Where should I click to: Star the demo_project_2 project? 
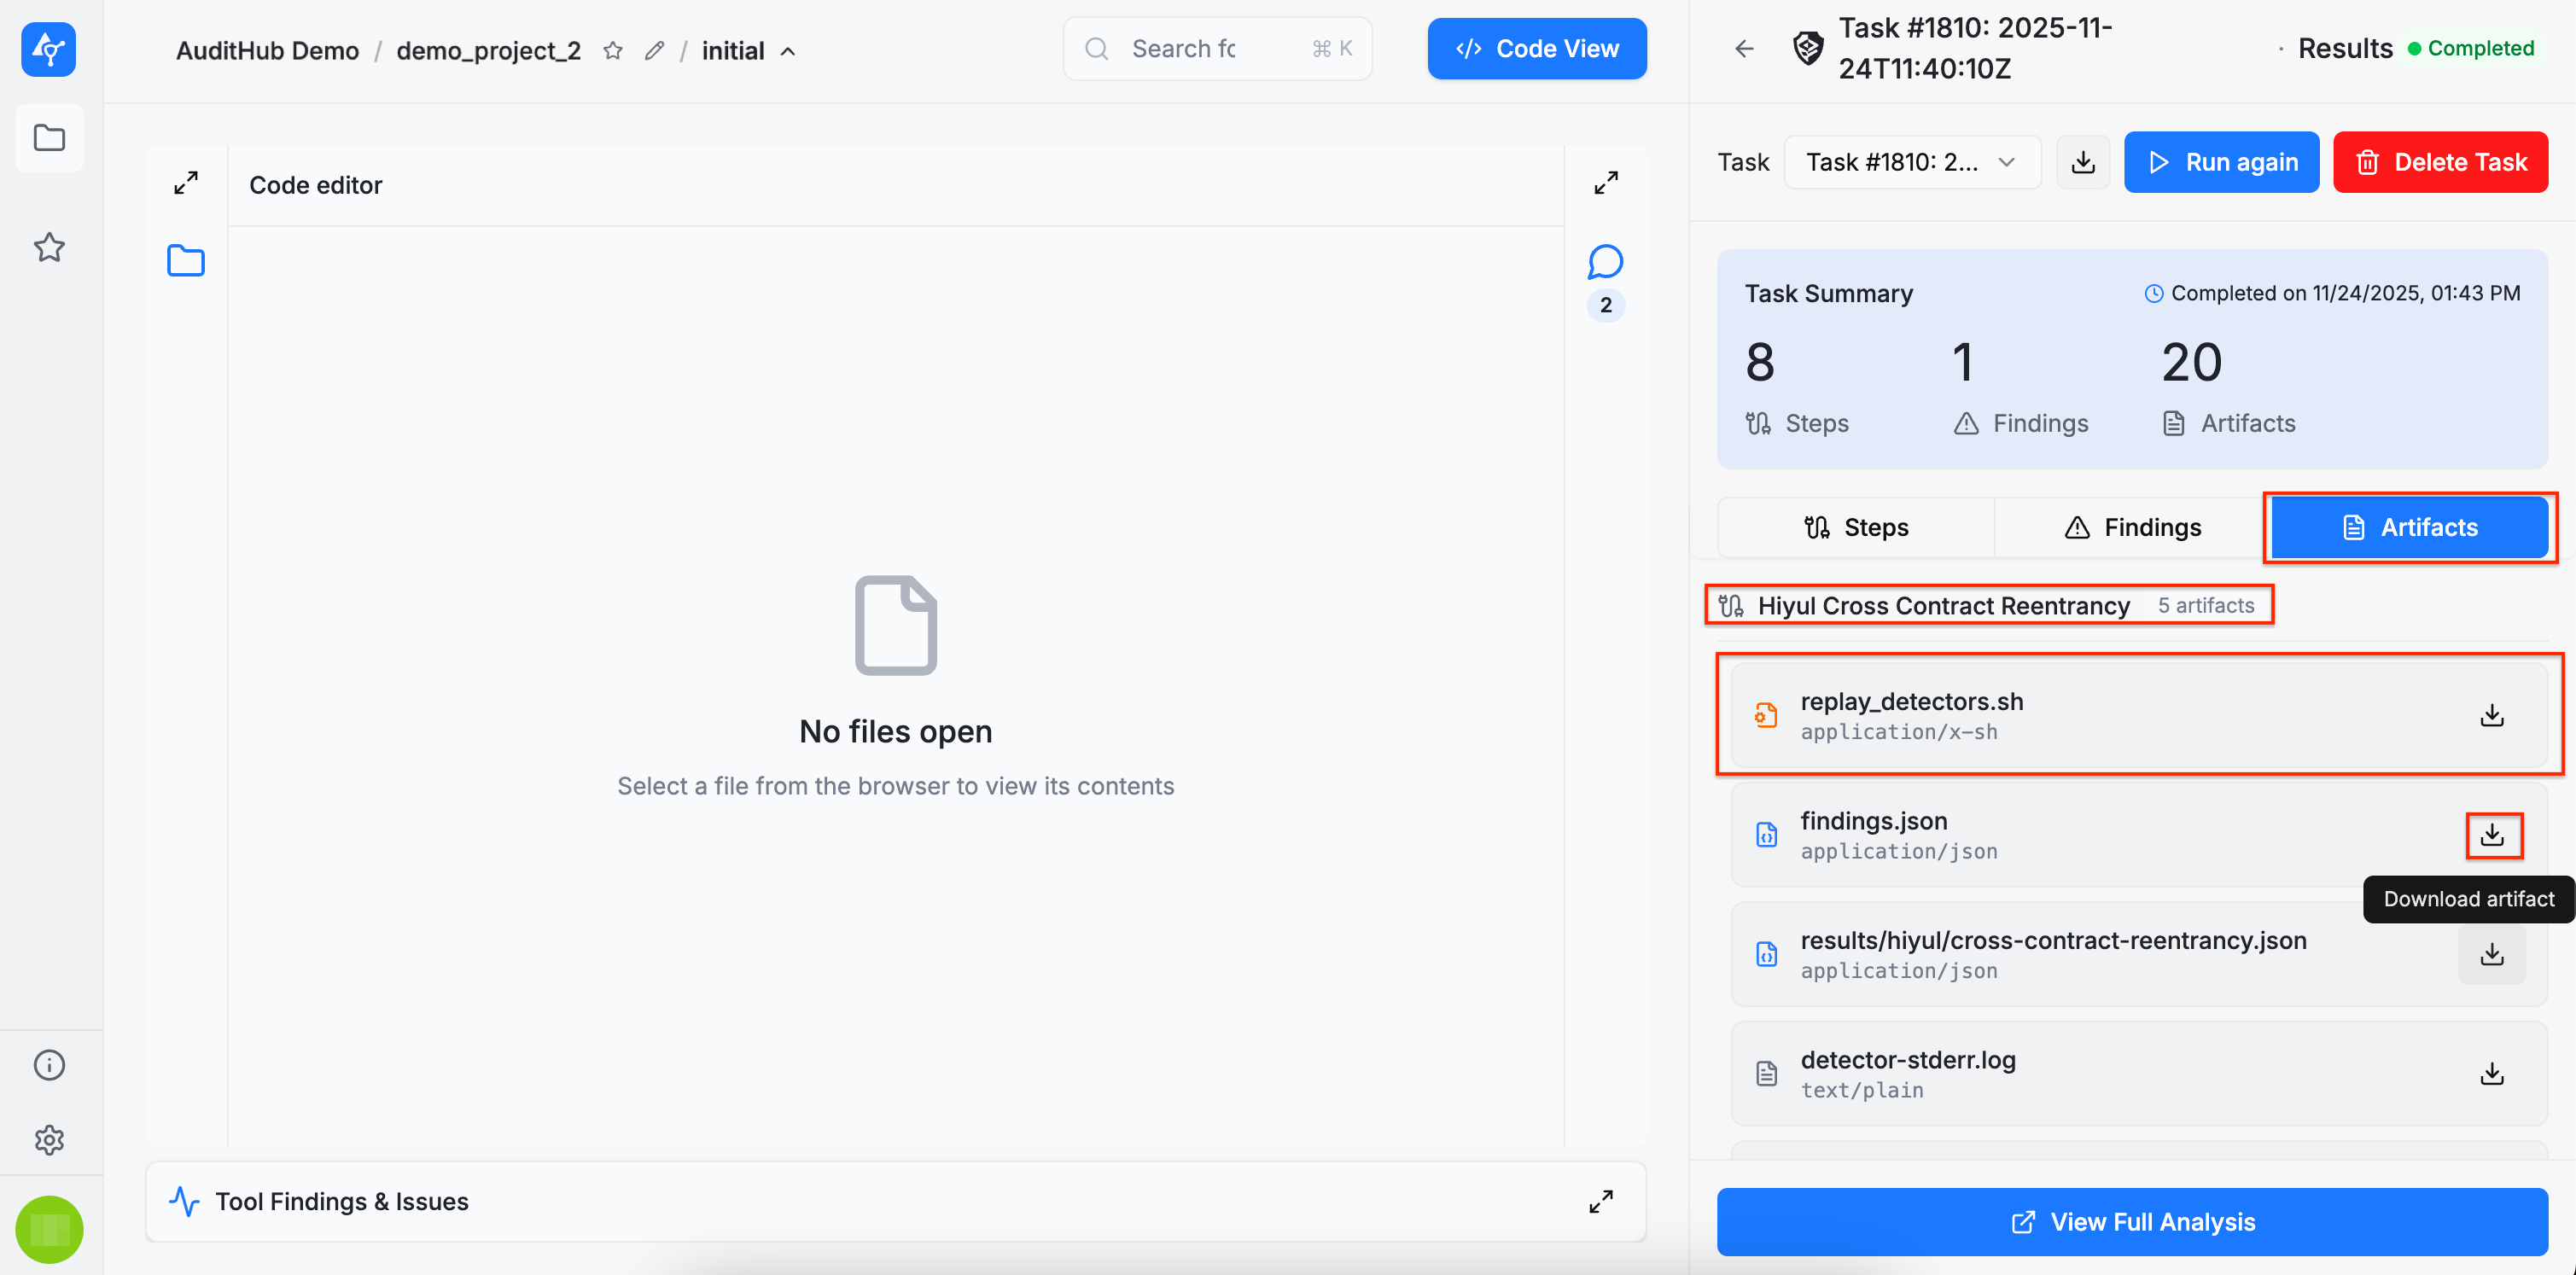(613, 51)
